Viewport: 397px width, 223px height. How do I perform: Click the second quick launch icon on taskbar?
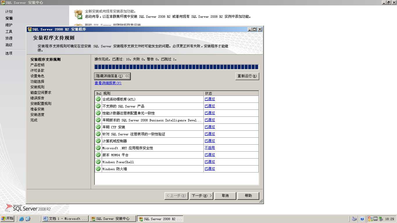(x=28, y=219)
